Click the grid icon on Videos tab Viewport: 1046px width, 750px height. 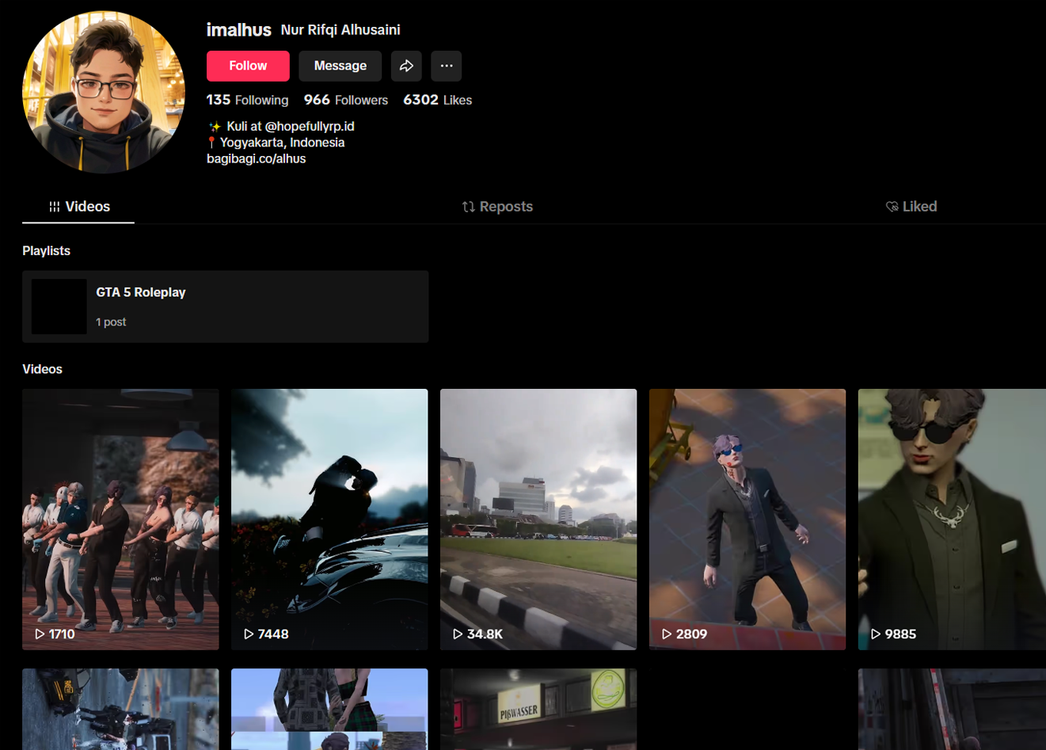(x=55, y=207)
